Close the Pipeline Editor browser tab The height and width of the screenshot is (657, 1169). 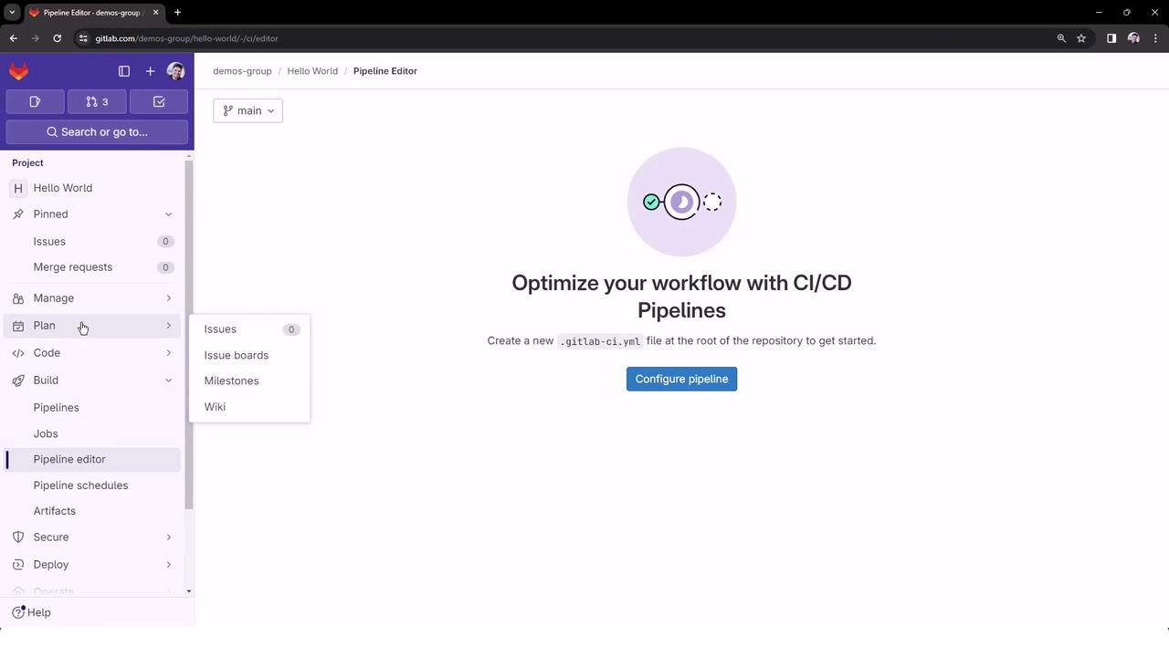pos(155,13)
